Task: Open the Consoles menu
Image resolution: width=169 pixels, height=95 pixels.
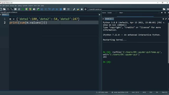Action: pyautogui.click(x=25, y=6)
